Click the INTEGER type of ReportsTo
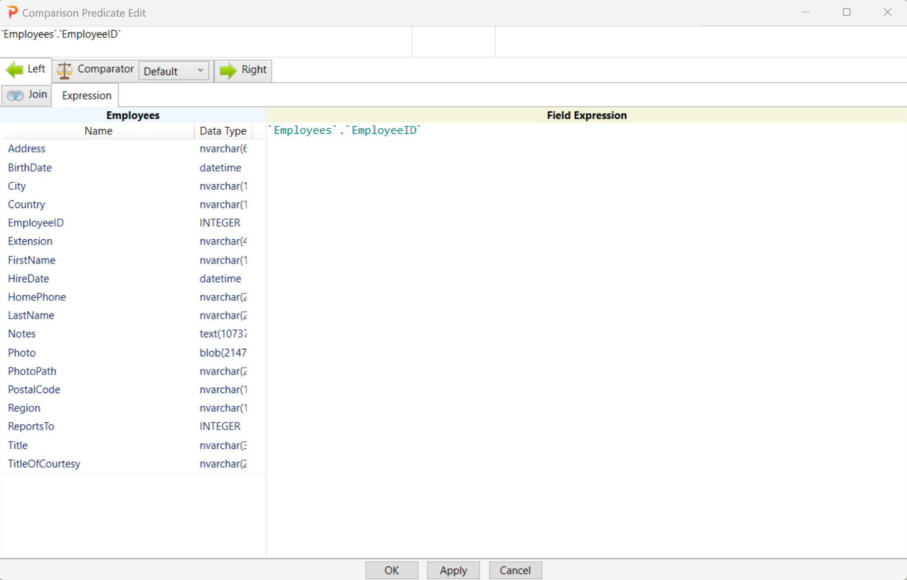 (220, 427)
